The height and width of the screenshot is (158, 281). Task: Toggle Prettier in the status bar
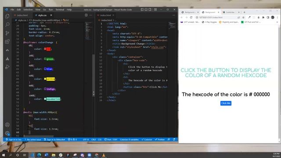(160, 140)
